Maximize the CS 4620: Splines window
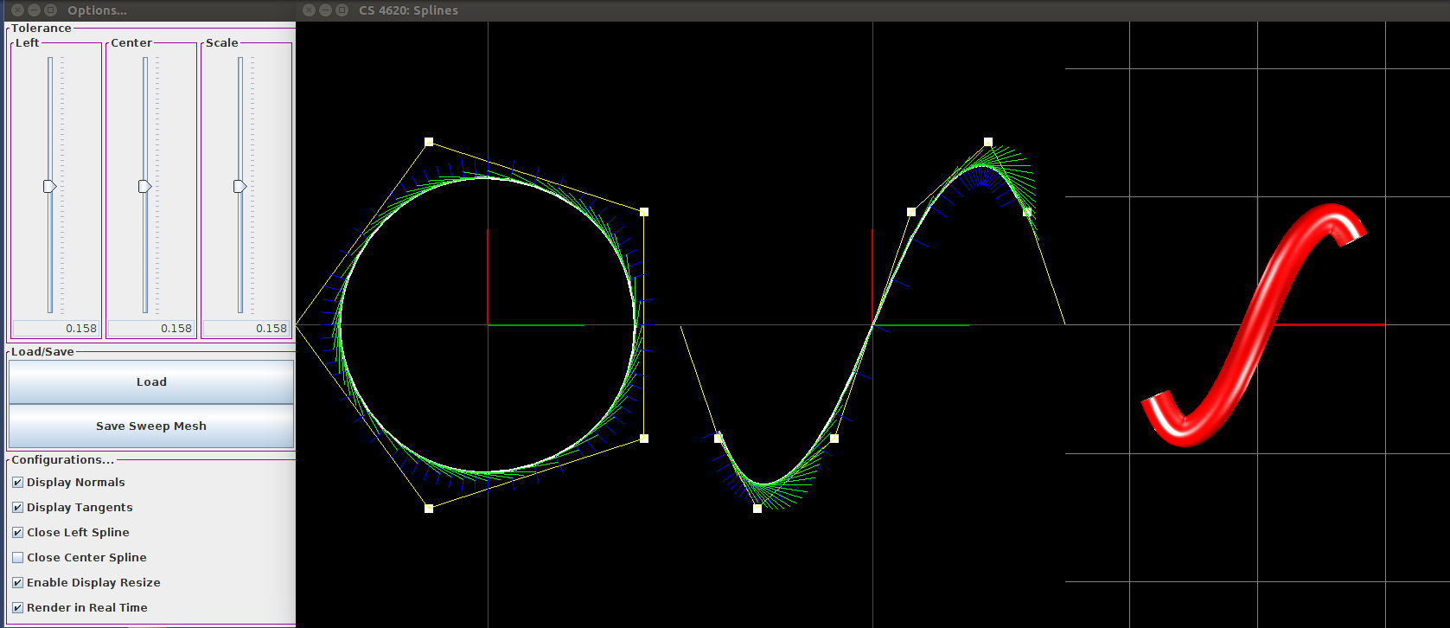The width and height of the screenshot is (1450, 628). (x=342, y=10)
